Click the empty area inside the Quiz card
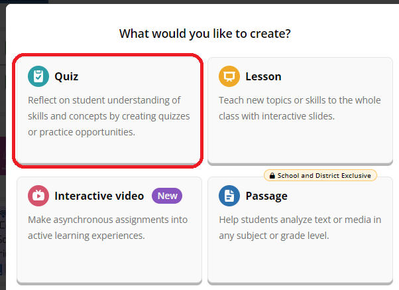Screen dimensions: 399x290 tap(109, 150)
